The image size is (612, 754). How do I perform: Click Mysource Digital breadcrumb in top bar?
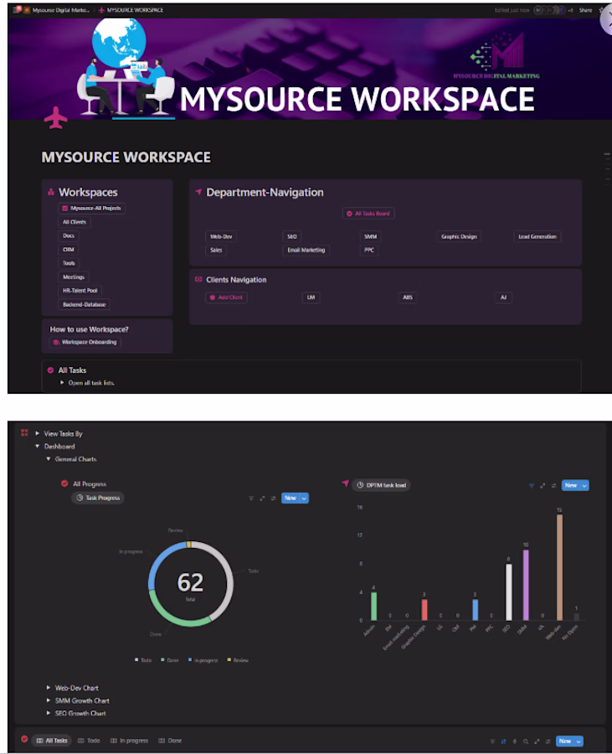[57, 10]
